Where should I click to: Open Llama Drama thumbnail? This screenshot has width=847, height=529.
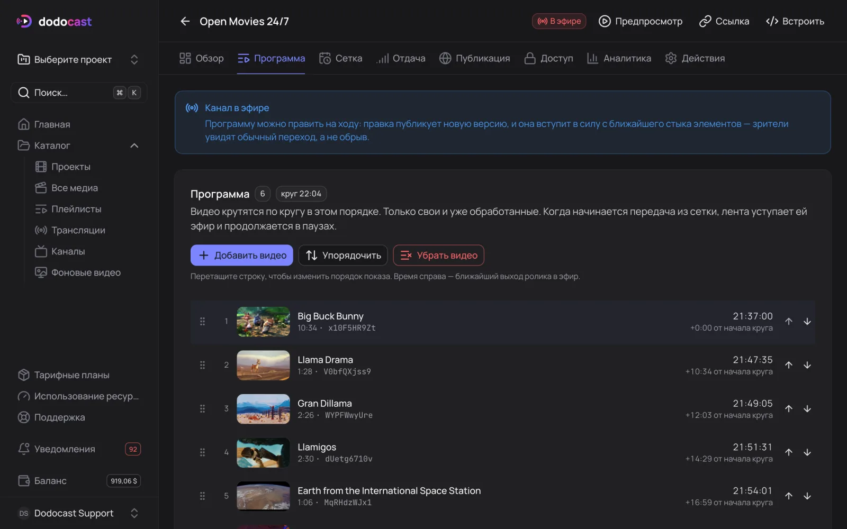coord(263,365)
